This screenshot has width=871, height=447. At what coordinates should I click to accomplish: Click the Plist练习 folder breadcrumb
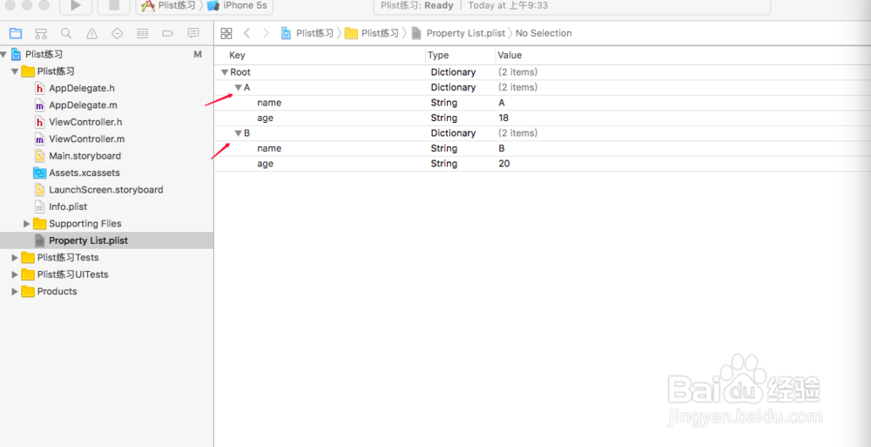click(x=372, y=33)
